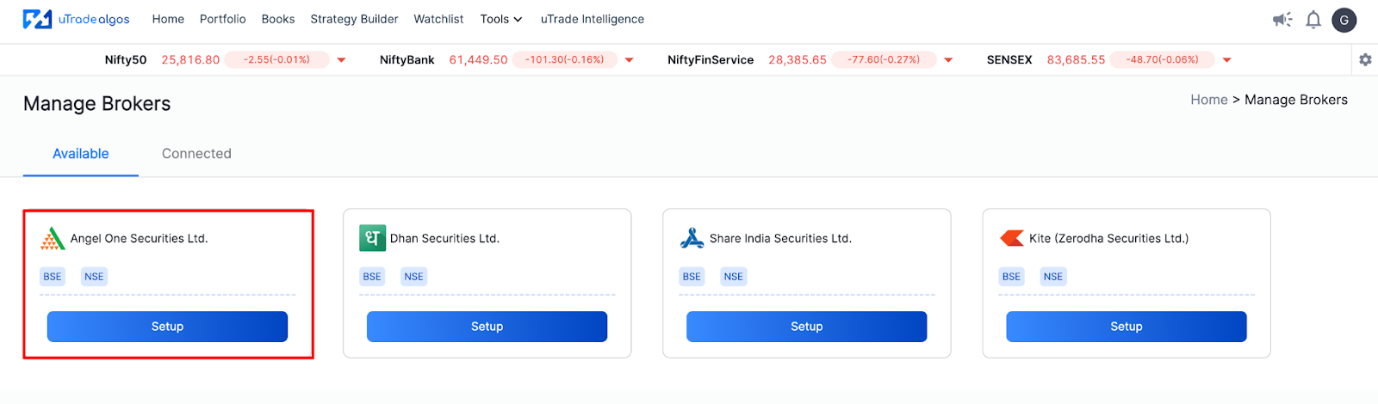Screen dimensions: 1378x404
Task: Click NSE tag on Angel One card
Action: (x=94, y=277)
